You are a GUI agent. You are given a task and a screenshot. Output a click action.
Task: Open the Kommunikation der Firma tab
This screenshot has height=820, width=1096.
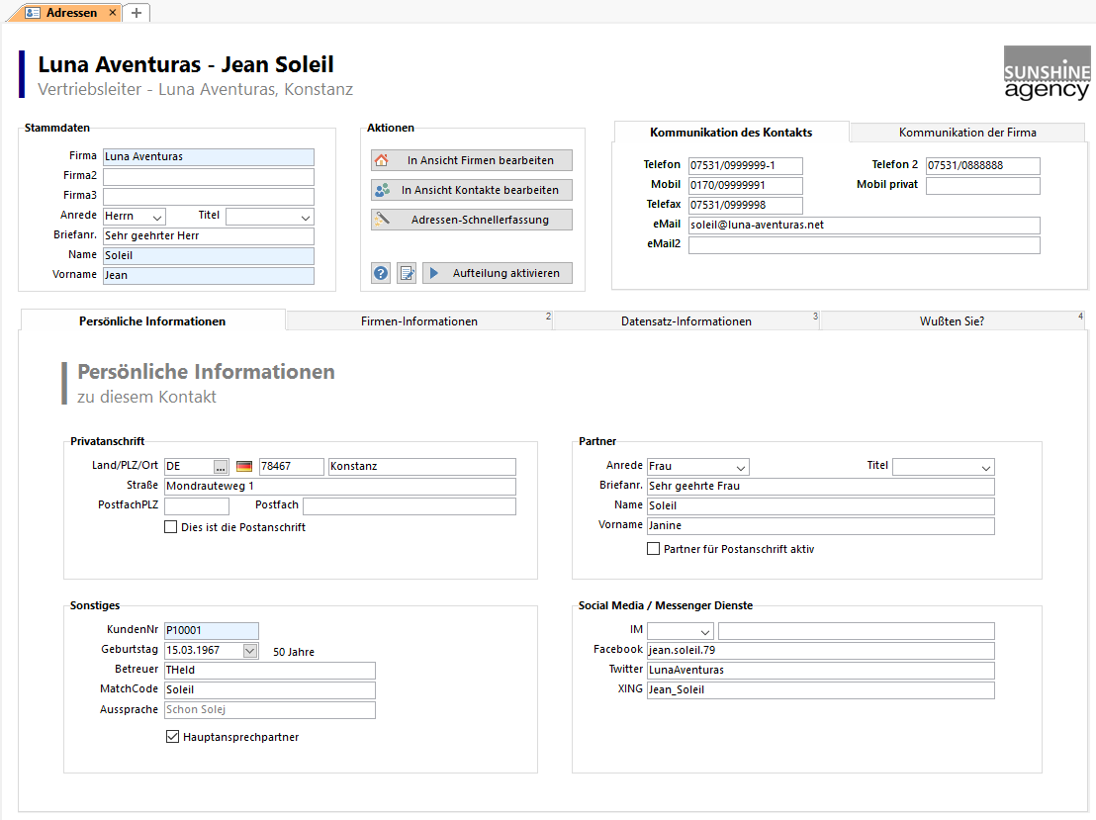coord(967,133)
